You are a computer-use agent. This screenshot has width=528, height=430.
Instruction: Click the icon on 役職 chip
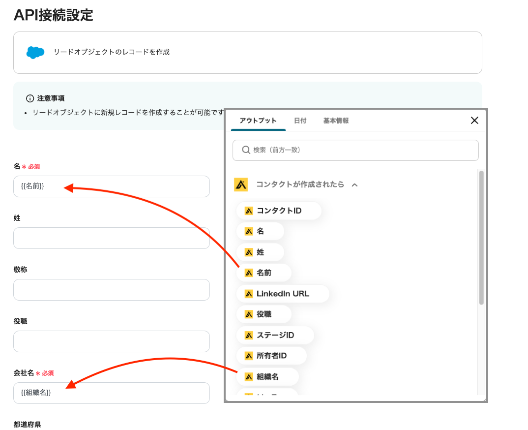249,314
